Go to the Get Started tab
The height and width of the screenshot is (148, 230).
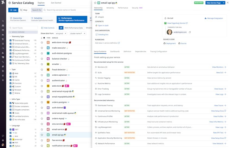[56, 3]
